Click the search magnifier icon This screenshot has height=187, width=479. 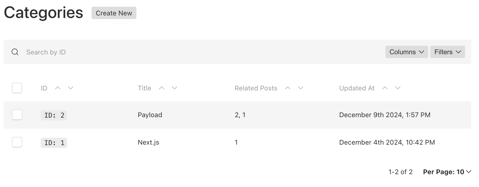pos(15,52)
